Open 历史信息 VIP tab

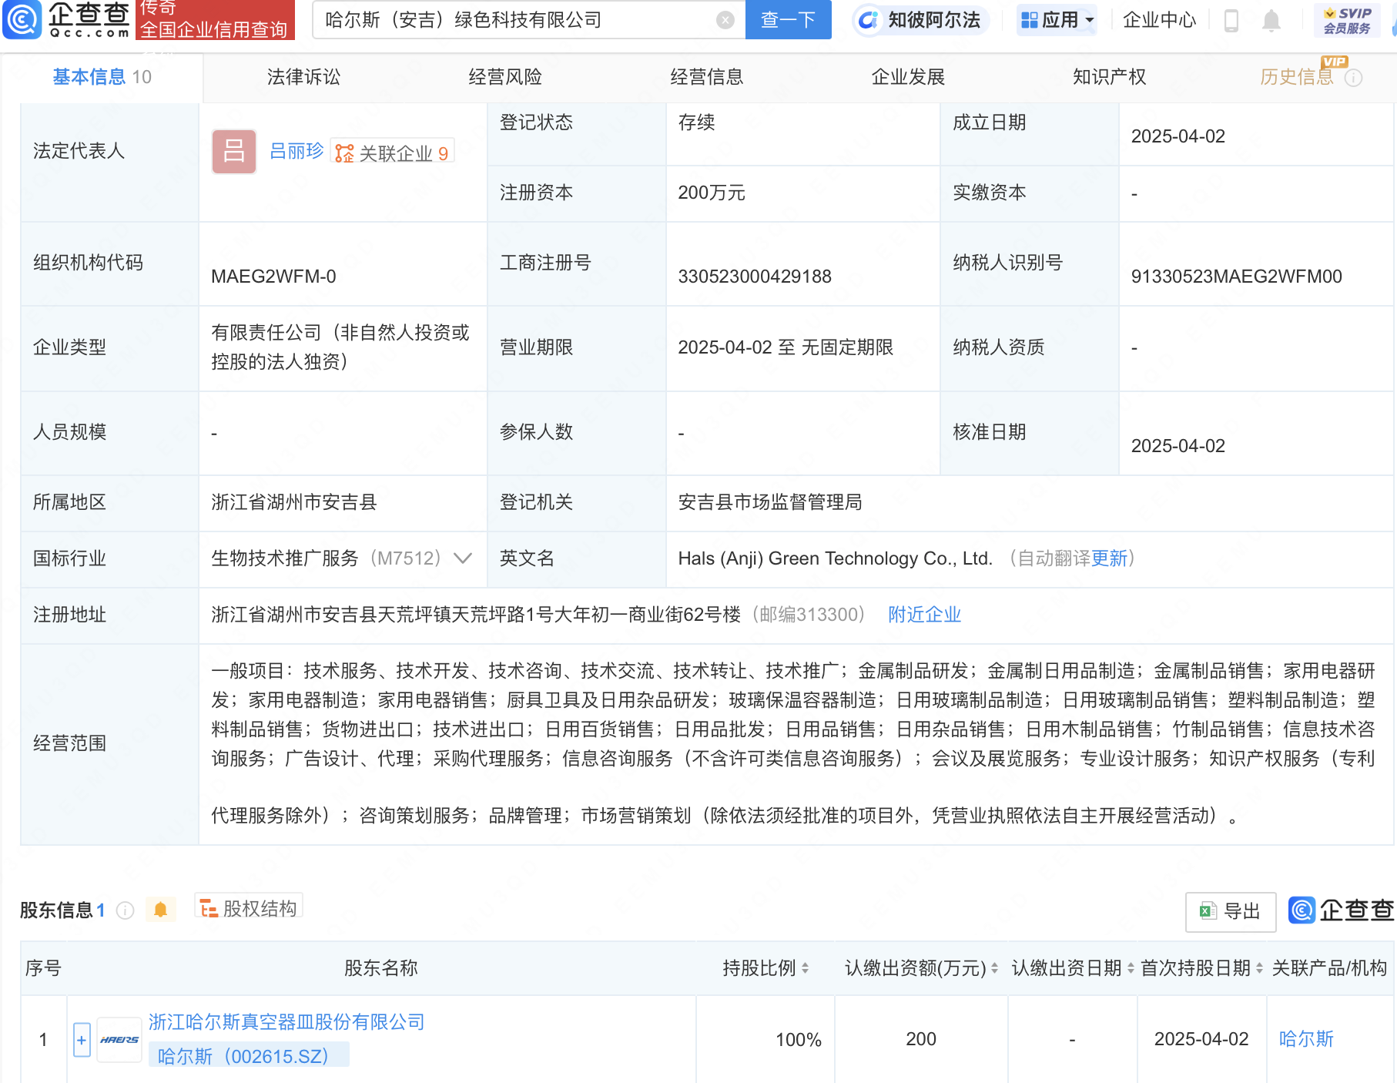tap(1297, 77)
